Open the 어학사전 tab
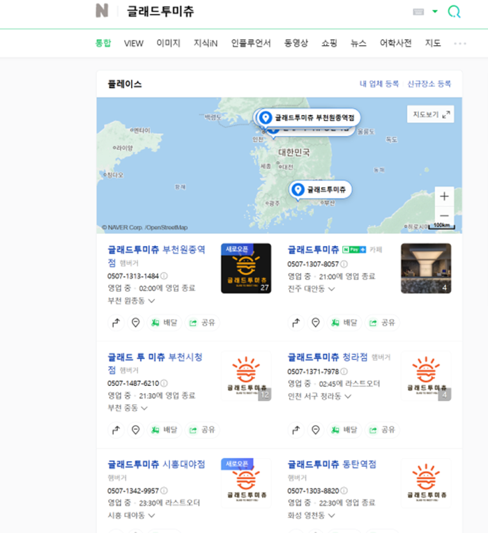 (x=395, y=43)
